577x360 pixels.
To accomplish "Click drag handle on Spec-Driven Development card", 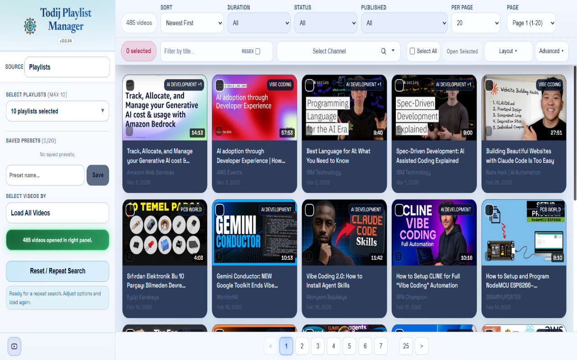I will [x=399, y=131].
